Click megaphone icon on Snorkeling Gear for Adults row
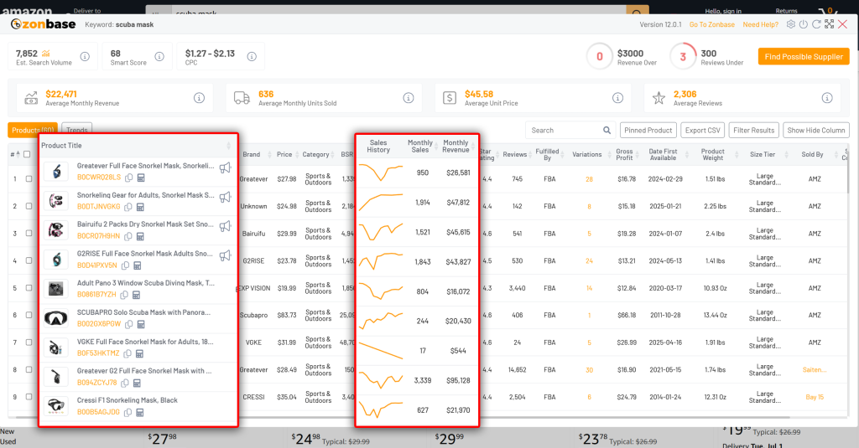The image size is (859, 448). [225, 197]
